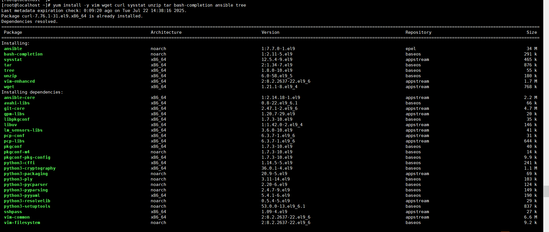Click the 'sshpass' dependency name

point(13,212)
